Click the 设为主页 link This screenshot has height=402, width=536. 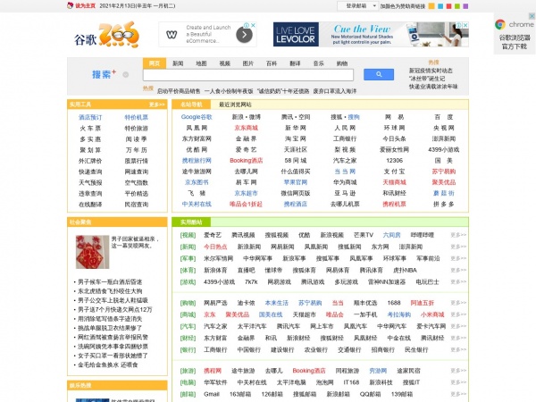click(86, 6)
